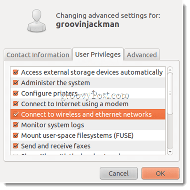Toggle Connect to wireless and ethernet networks checkbox
This screenshot has width=190, height=190.
pos(16,114)
